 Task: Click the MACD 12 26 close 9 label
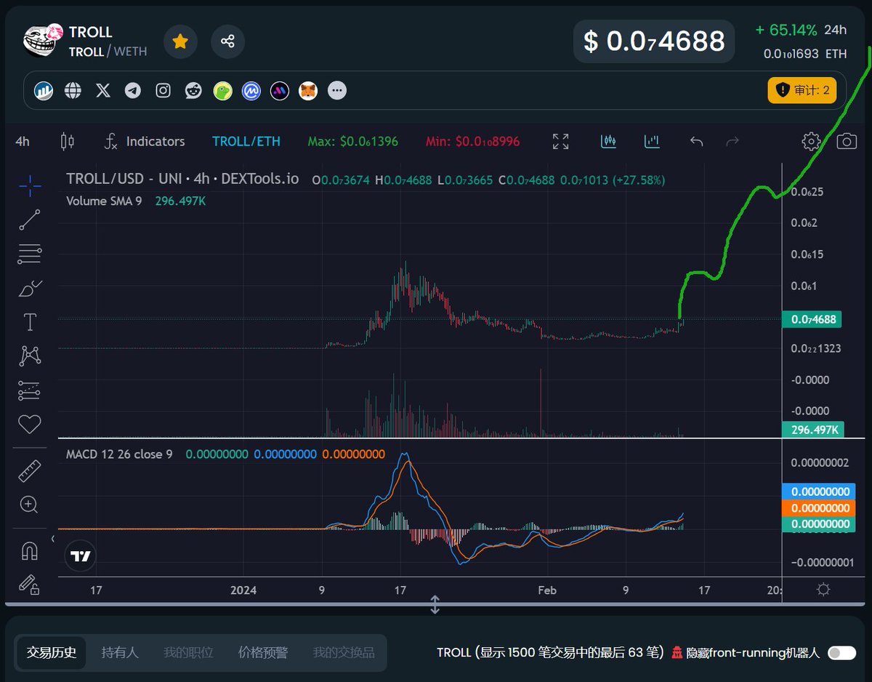point(119,454)
